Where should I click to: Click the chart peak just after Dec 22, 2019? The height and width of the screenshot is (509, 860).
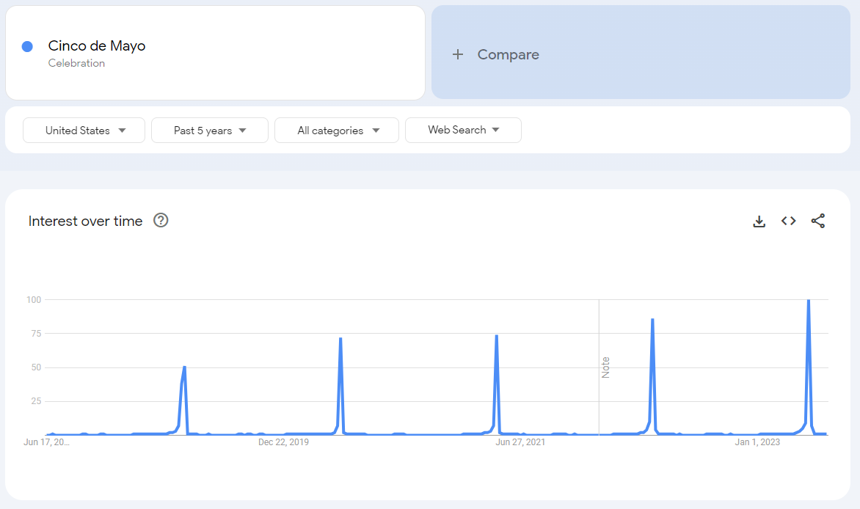point(340,339)
